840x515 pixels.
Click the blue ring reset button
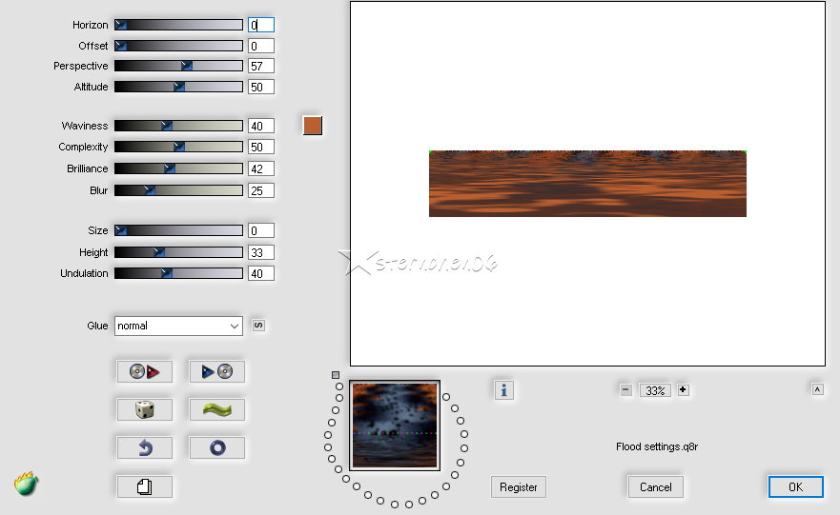pos(216,447)
